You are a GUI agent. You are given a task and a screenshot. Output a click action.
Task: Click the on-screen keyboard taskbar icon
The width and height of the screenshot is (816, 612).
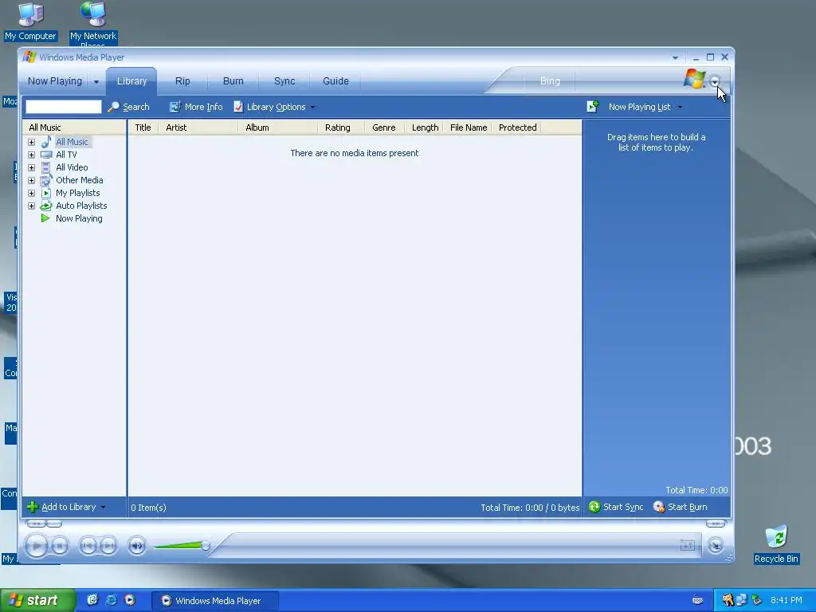(698, 601)
